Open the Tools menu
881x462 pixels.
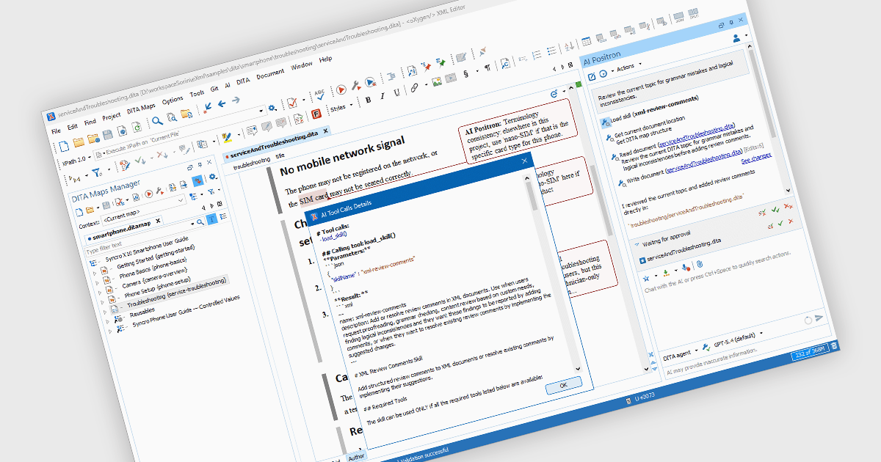coord(197,93)
